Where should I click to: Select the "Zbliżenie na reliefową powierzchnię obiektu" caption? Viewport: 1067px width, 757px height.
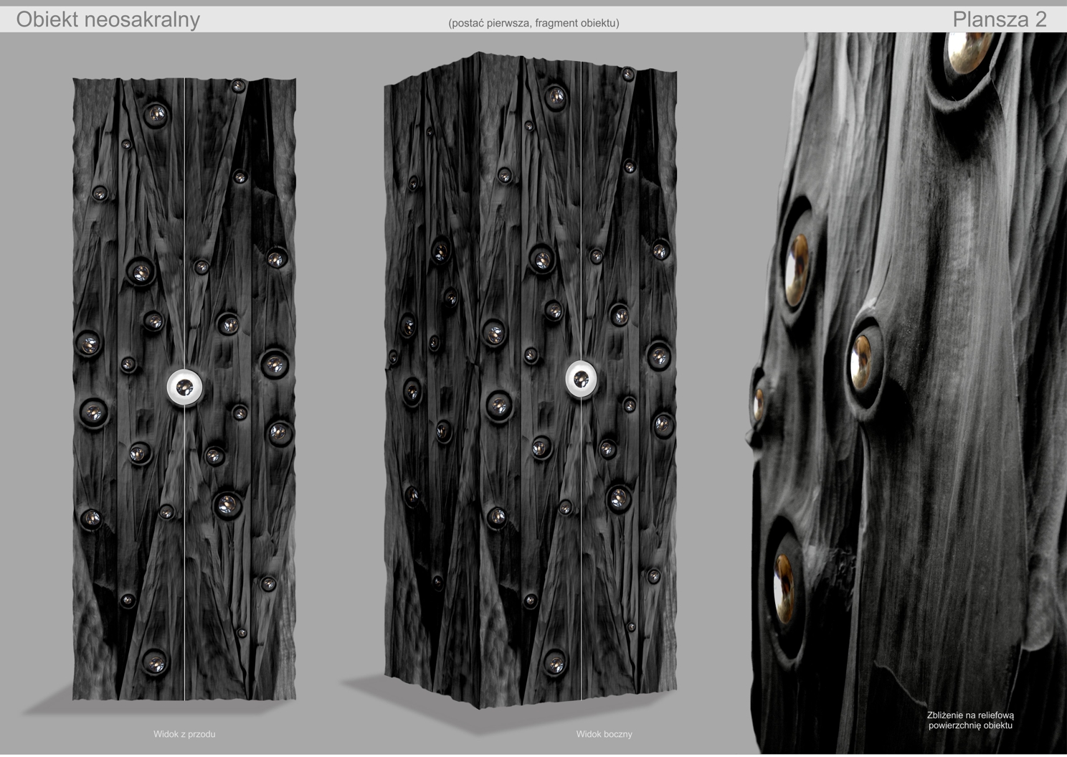click(x=969, y=720)
